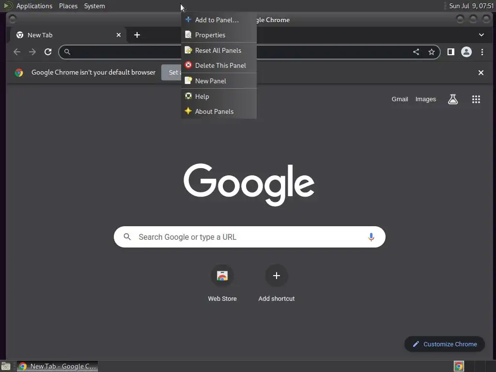The image size is (496, 372).
Task: Click the Chrome icon in bottom-right panel
Action: 459,366
